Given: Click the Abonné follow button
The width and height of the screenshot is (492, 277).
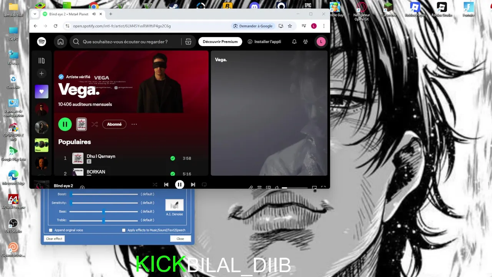Looking at the screenshot, I should coord(114,124).
